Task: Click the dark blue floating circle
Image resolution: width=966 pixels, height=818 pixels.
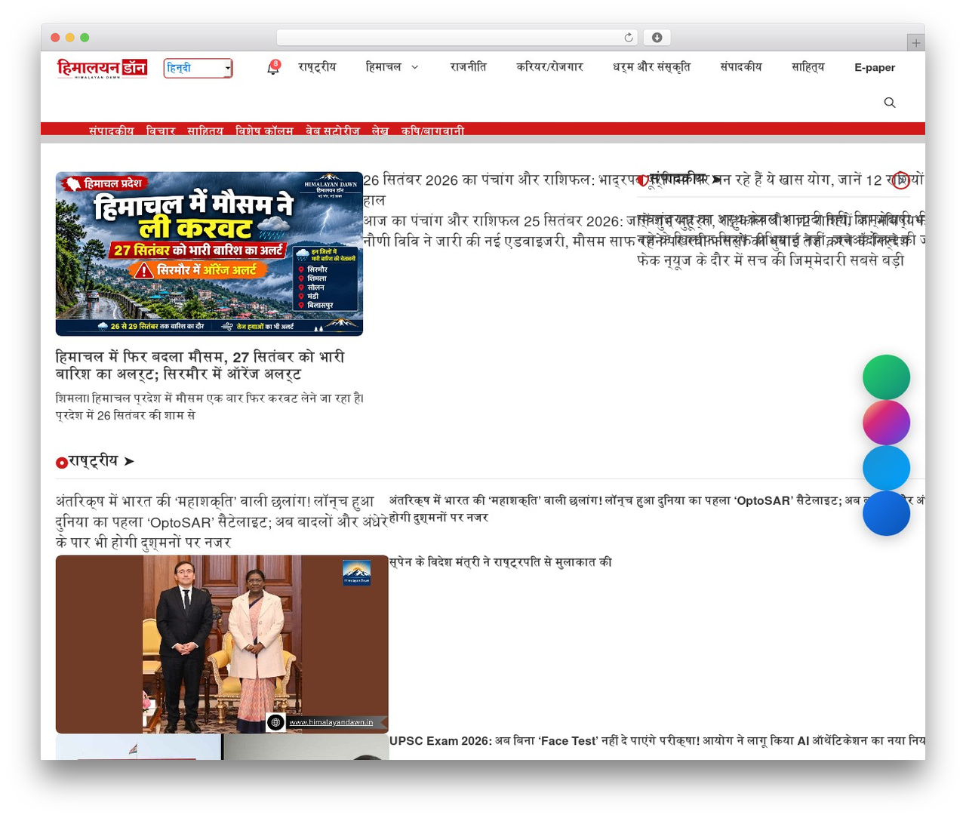Action: [886, 513]
